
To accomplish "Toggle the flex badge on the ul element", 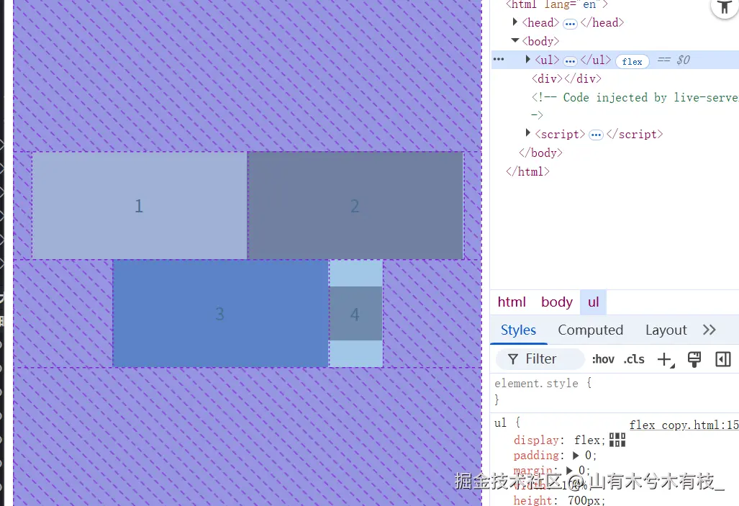I will coord(632,61).
